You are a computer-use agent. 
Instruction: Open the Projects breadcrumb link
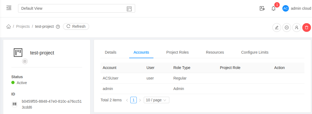tap(23, 26)
